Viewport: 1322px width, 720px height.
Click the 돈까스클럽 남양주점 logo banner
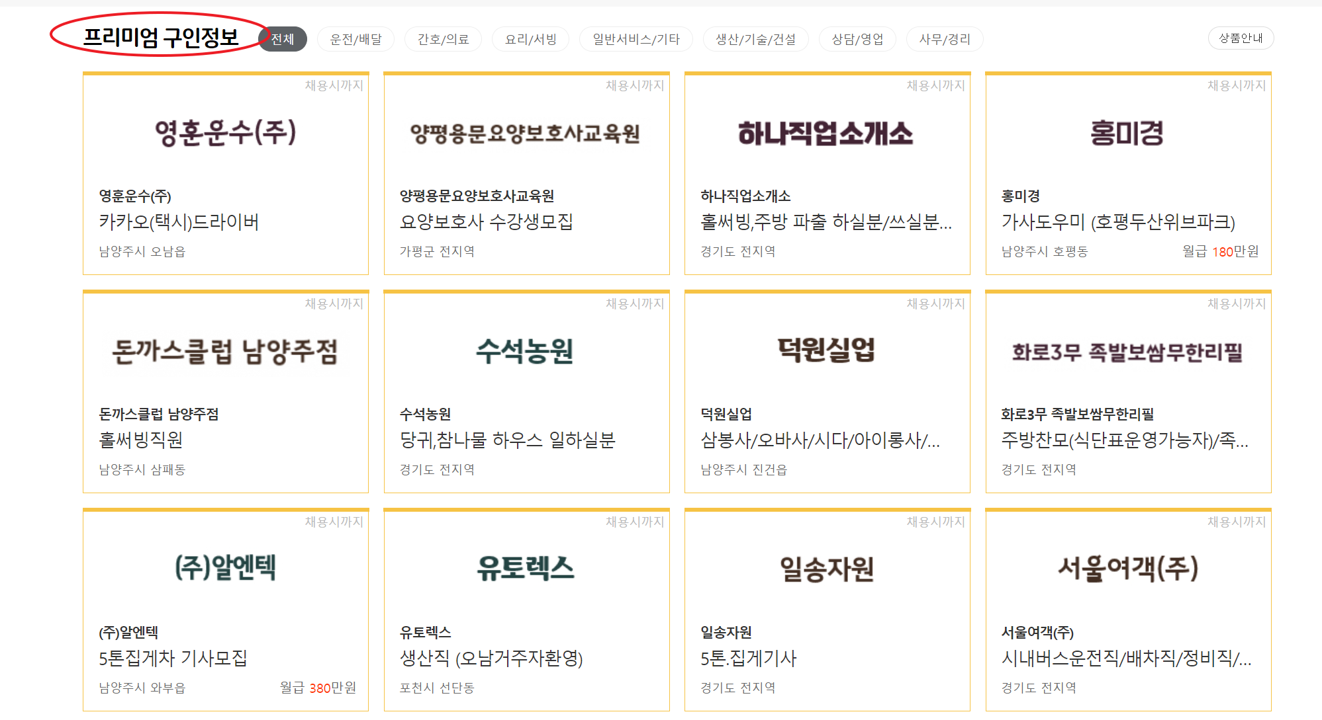point(225,351)
